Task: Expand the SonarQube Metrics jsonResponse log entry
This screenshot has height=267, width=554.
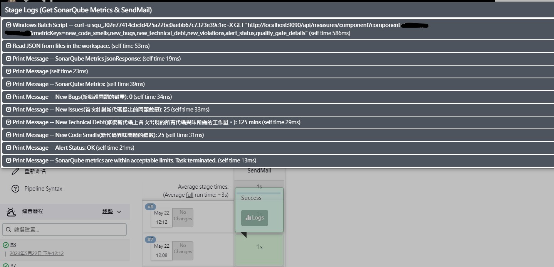Action: (9, 59)
